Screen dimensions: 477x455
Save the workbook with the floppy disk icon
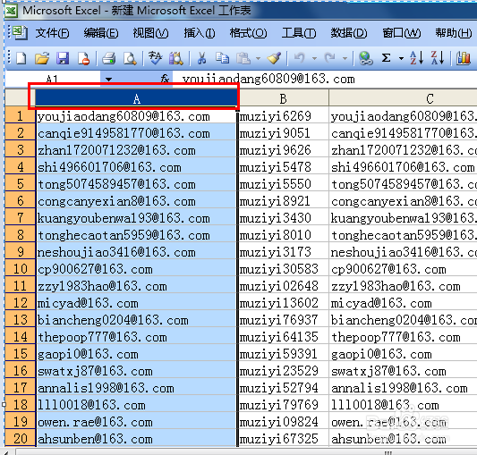(x=63, y=58)
